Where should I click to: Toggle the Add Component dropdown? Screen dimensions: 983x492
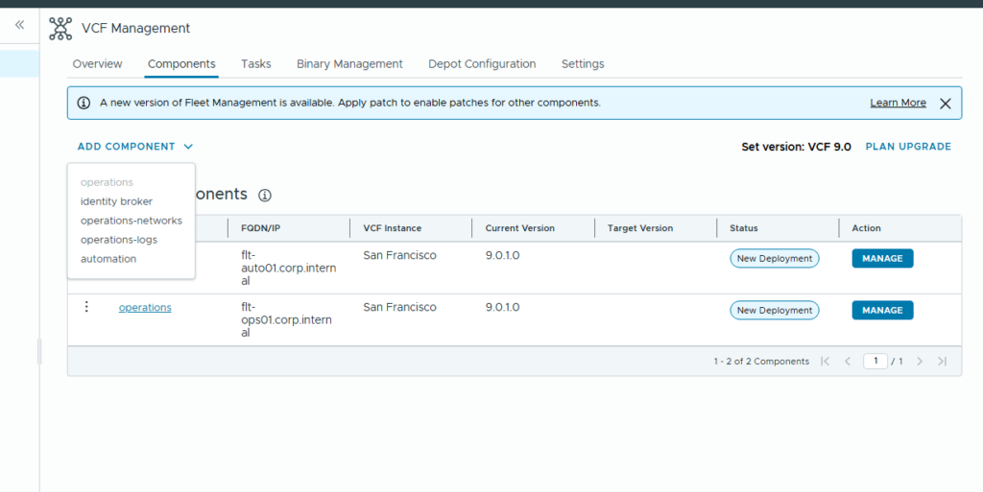135,147
